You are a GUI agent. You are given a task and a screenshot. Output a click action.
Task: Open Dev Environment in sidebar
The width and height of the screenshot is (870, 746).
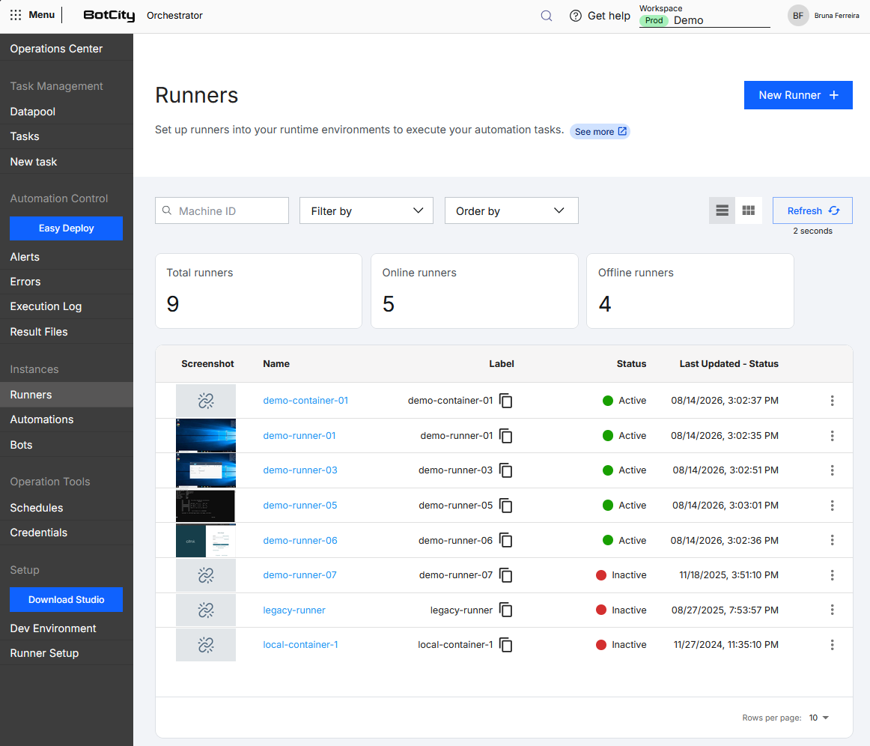[52, 628]
